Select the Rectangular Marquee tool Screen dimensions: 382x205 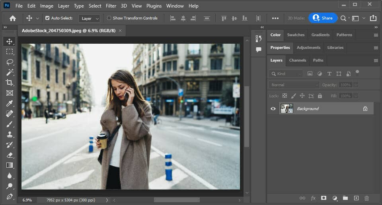point(10,52)
